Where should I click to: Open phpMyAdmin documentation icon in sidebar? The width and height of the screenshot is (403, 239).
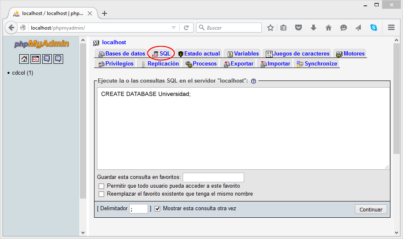pos(47,59)
